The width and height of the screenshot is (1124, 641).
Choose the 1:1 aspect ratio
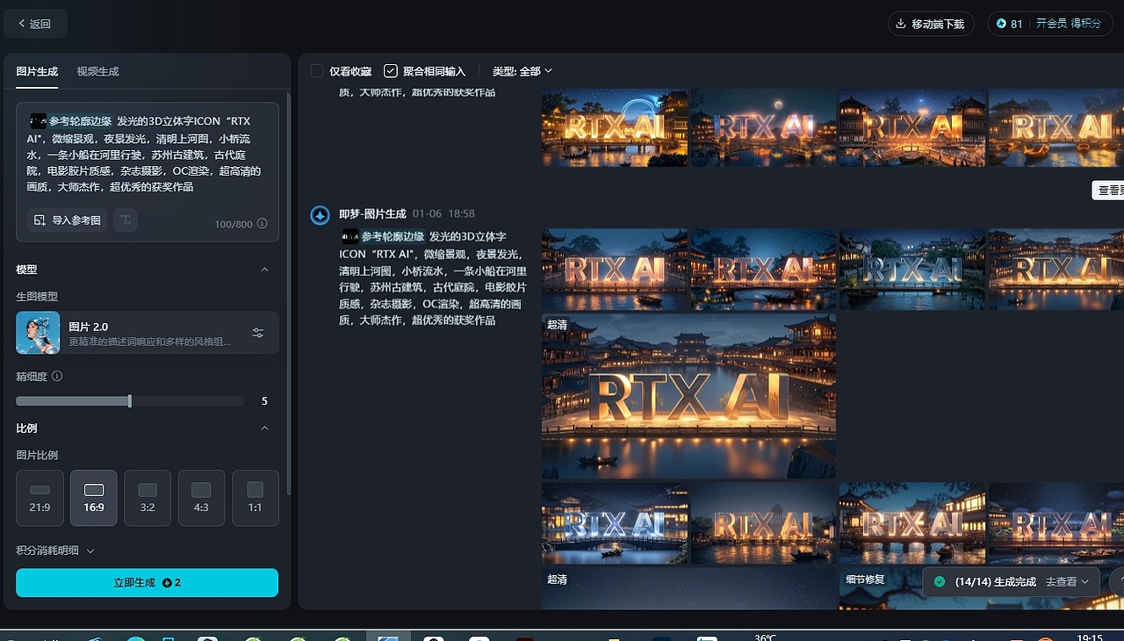point(255,498)
